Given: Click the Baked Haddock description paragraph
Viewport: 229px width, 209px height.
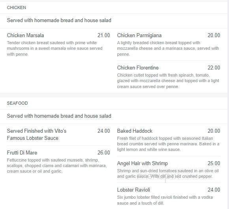Looking at the screenshot, I should 168,144.
